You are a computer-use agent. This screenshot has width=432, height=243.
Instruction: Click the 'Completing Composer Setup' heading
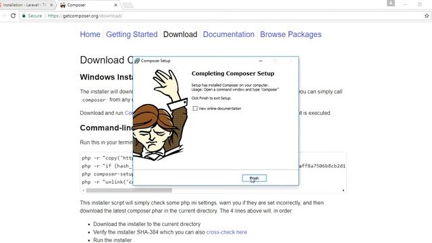pos(233,74)
